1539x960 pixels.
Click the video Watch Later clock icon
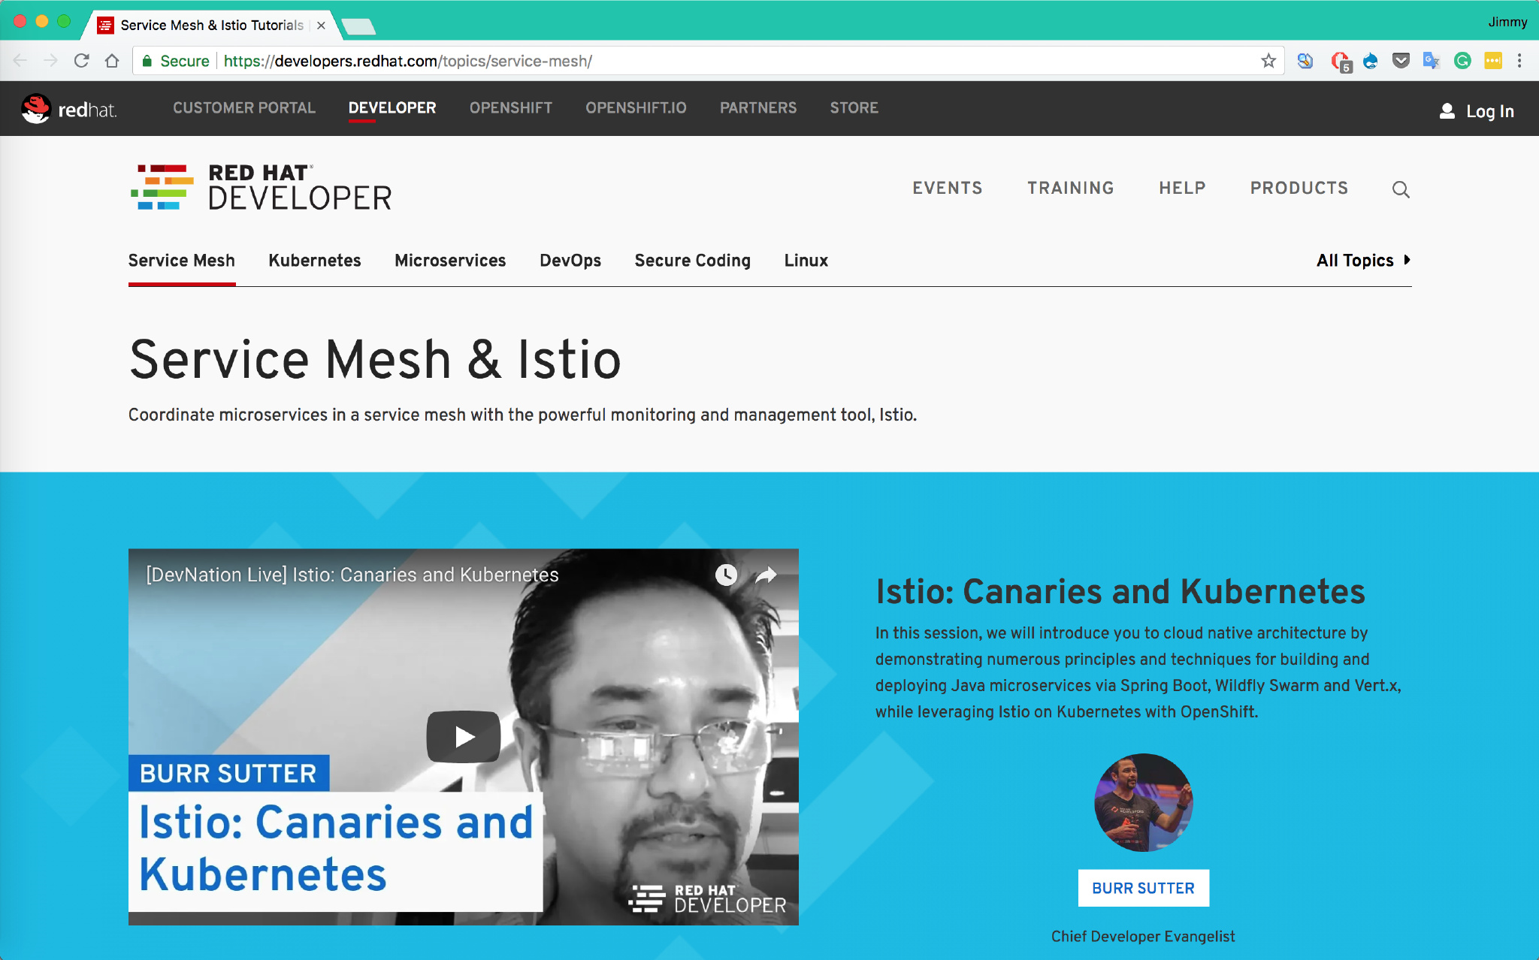726,575
